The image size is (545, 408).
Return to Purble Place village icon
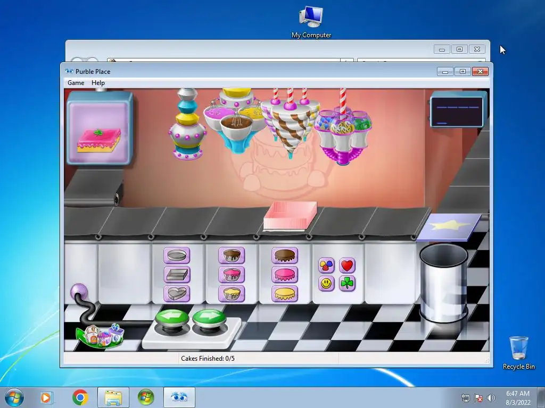tap(100, 336)
